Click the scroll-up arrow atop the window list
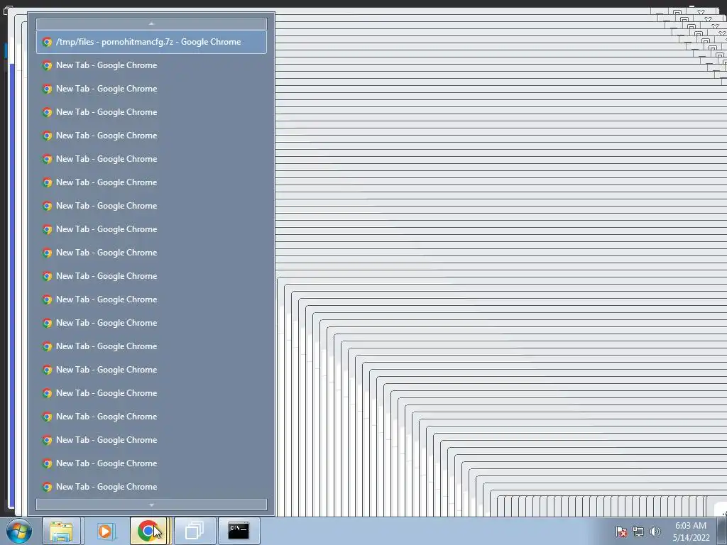Screen dimensions: 727x545 click(151, 23)
